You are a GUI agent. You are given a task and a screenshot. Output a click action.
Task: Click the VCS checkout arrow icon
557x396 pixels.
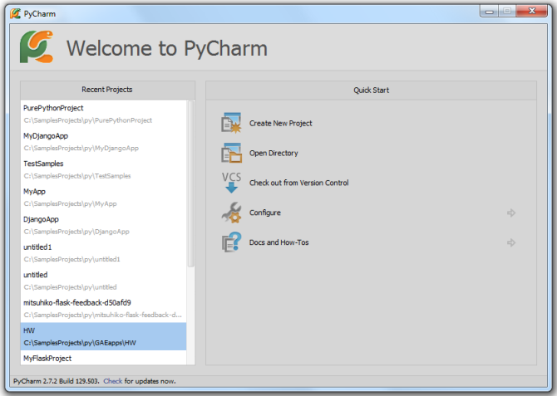tap(231, 183)
